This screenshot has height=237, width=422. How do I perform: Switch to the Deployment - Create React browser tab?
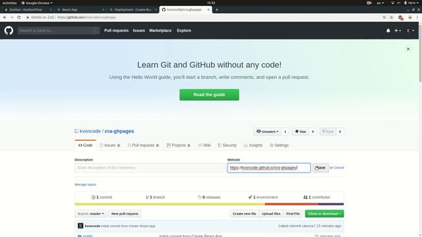(x=133, y=10)
